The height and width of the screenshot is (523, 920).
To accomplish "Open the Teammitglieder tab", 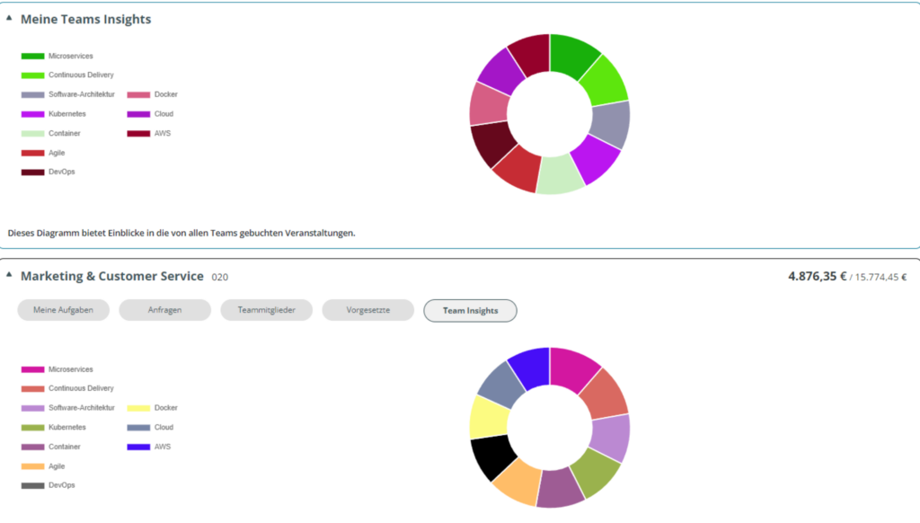I will tap(266, 309).
